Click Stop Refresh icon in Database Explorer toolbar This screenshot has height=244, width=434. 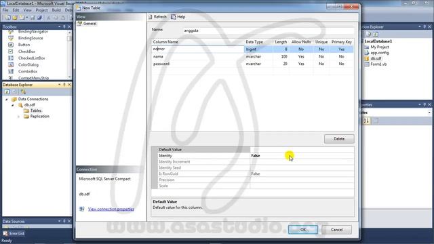(x=14, y=91)
